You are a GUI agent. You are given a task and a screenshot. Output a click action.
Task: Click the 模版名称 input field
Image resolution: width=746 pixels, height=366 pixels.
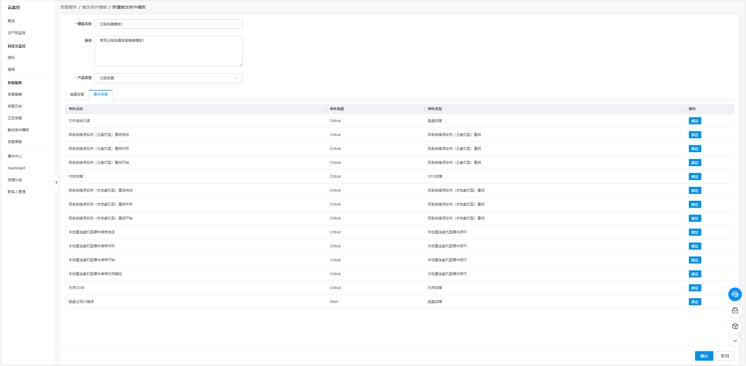coord(168,24)
